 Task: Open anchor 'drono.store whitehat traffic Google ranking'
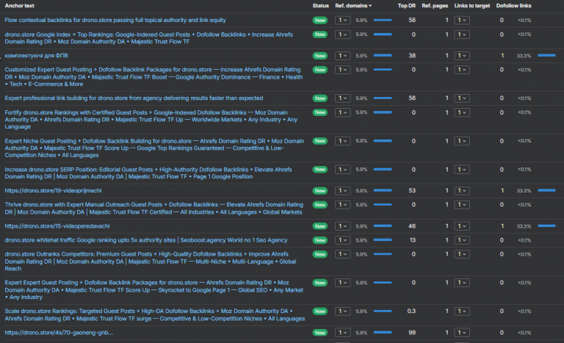pos(146,240)
